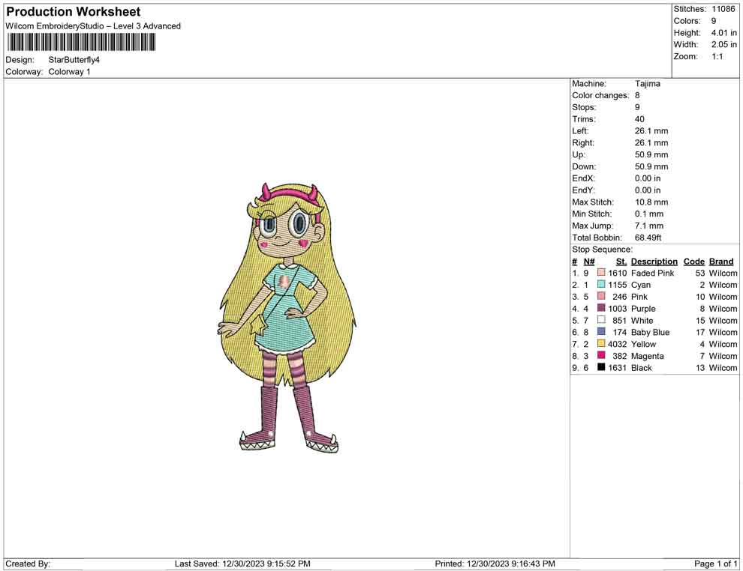743x571 pixels.
Task: Click the Yellow thread color swatch
Action: click(x=601, y=343)
